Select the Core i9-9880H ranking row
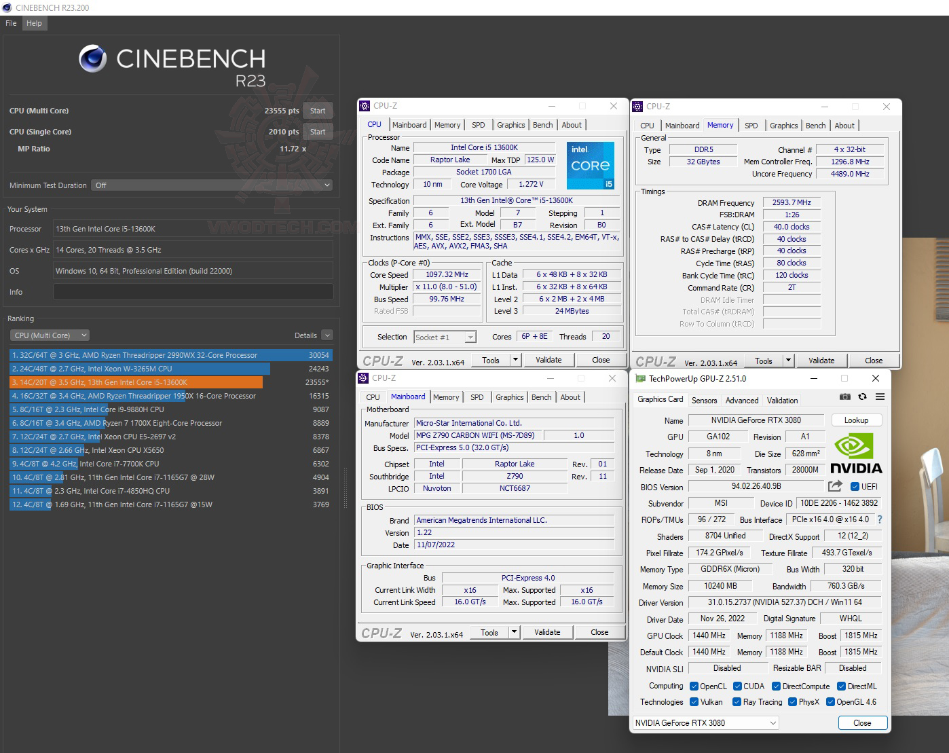The width and height of the screenshot is (949, 753). (170, 409)
